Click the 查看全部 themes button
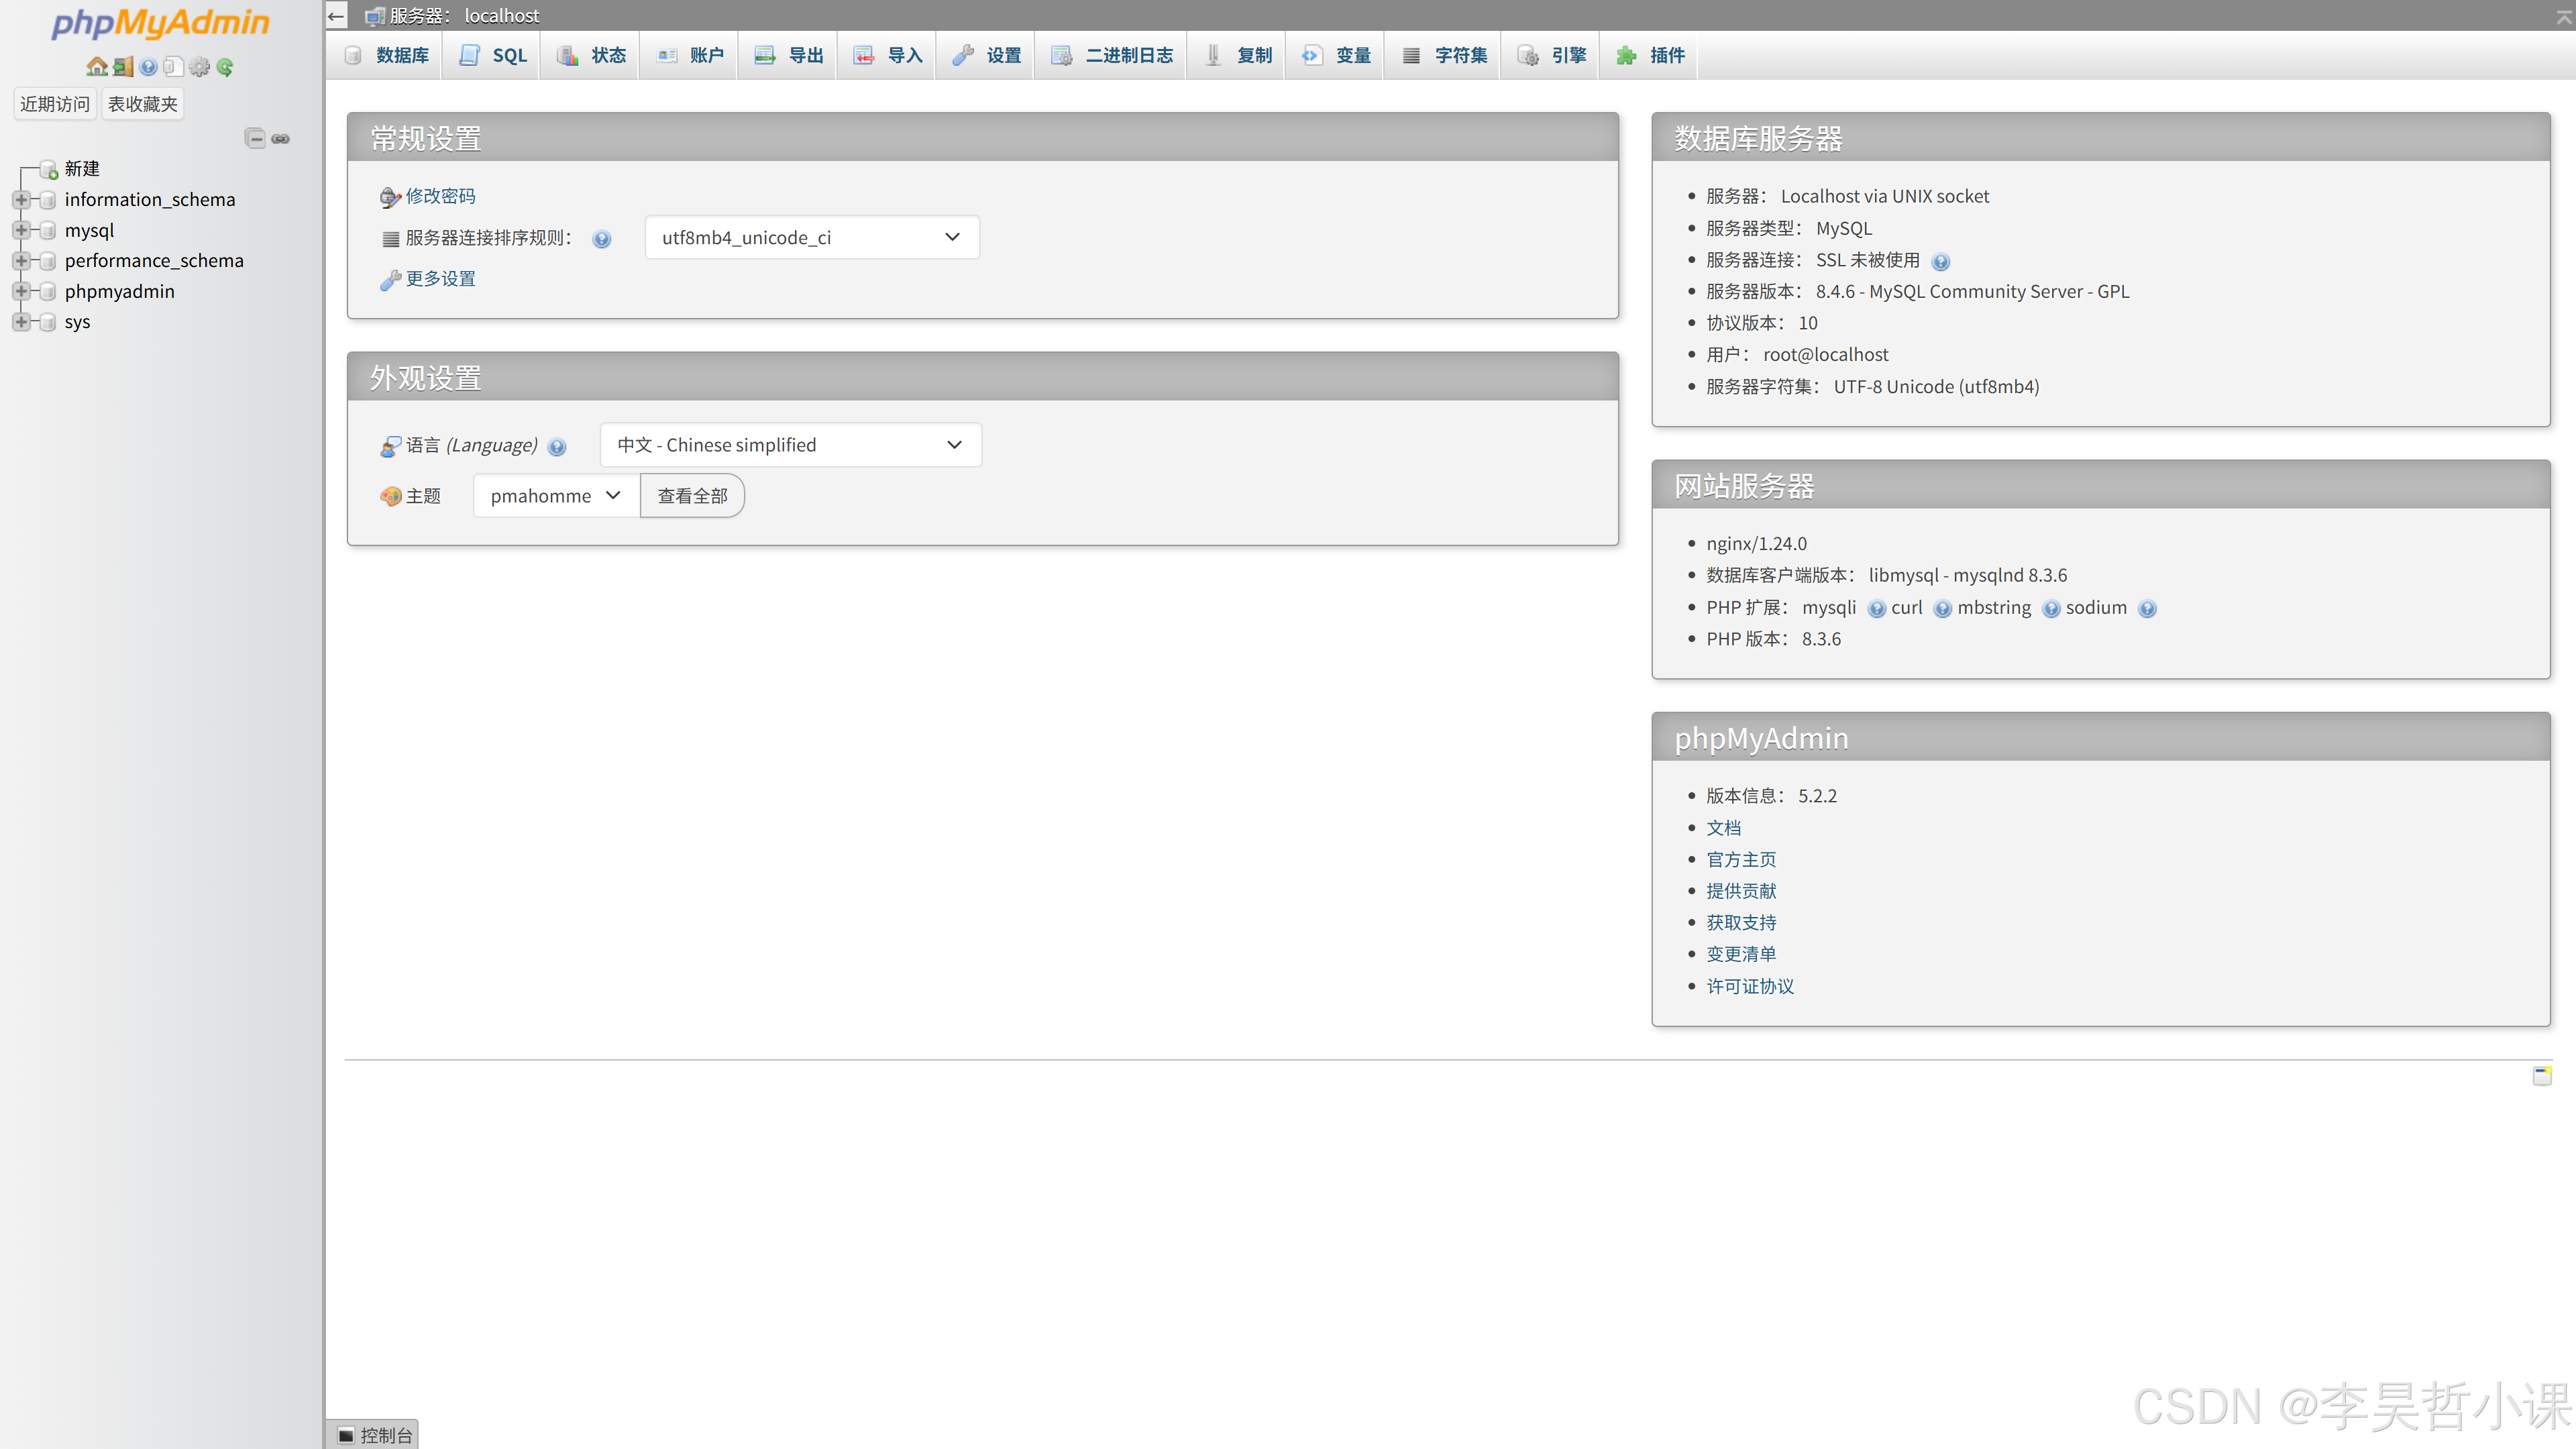The height and width of the screenshot is (1449, 2576). pos(692,496)
